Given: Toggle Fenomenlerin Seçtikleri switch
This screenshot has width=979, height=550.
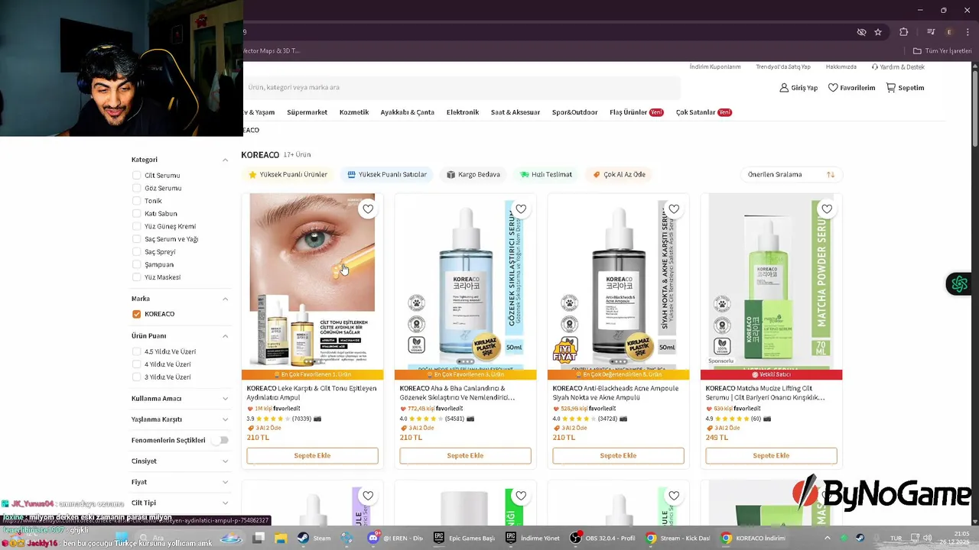Looking at the screenshot, I should tap(220, 440).
